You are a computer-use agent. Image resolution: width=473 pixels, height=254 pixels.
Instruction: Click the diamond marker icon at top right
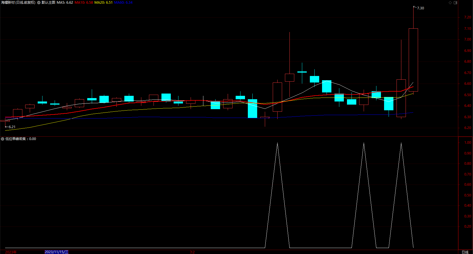tap(450, 3)
